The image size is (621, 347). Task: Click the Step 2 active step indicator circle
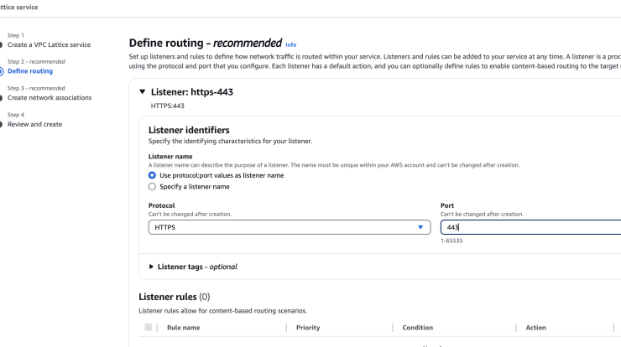(x=1, y=71)
